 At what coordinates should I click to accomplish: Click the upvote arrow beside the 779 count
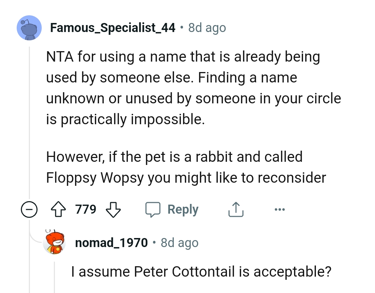pyautogui.click(x=58, y=209)
